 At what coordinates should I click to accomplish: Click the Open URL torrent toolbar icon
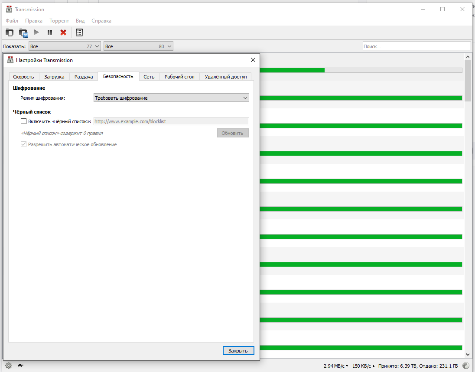point(23,33)
